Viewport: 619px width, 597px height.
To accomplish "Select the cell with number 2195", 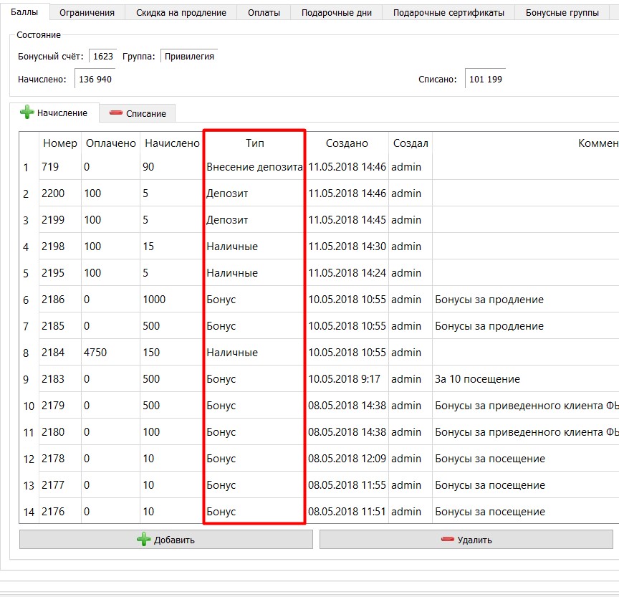I will pyautogui.click(x=60, y=272).
